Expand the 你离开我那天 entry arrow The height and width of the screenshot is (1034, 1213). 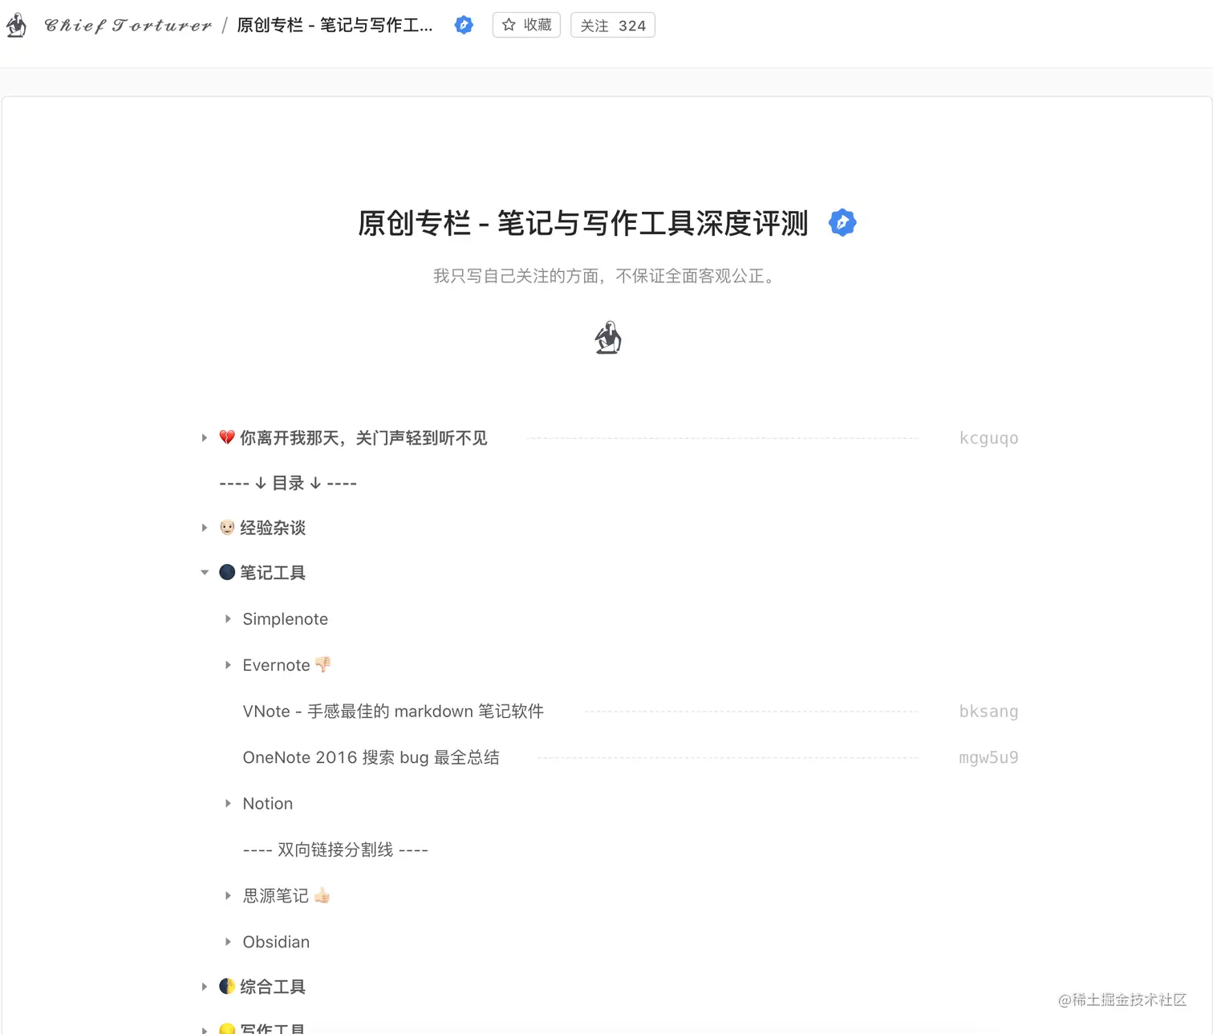pos(205,438)
